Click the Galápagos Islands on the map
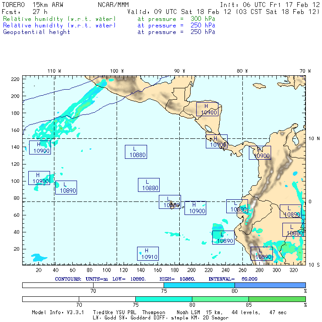The height and width of the screenshot is (322, 322). coord(172,205)
